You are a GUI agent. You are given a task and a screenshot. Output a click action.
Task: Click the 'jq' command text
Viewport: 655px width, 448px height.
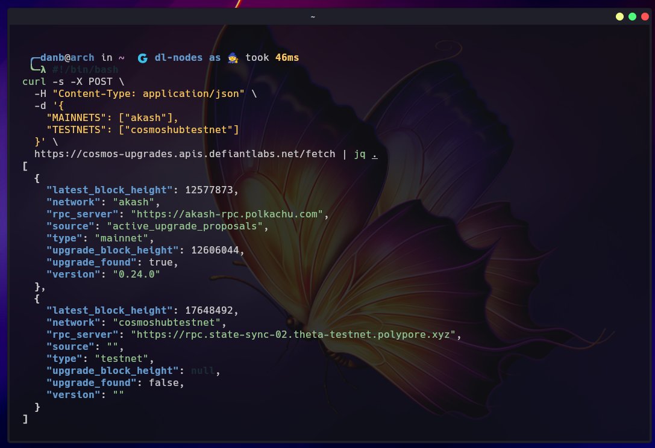pos(360,154)
